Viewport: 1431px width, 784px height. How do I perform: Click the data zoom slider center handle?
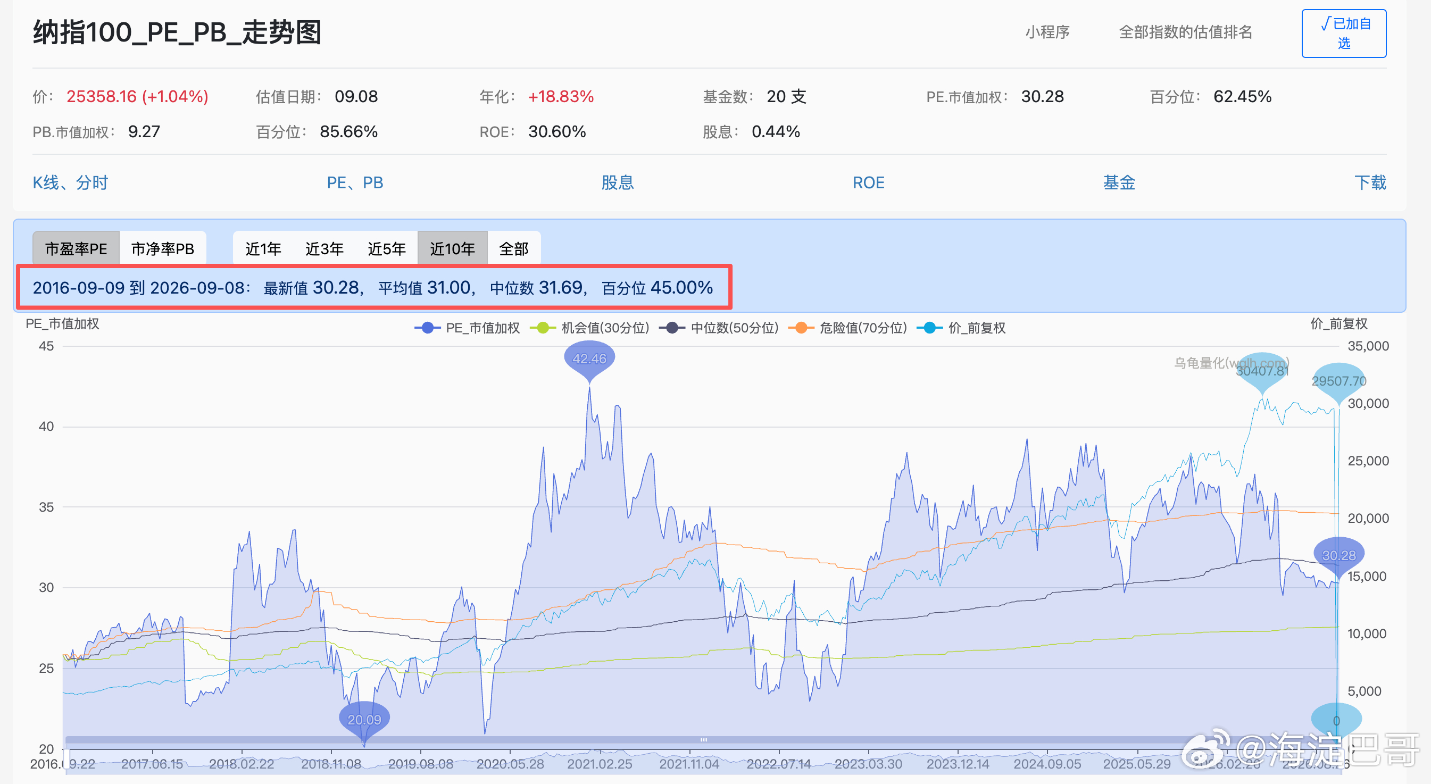[703, 739]
